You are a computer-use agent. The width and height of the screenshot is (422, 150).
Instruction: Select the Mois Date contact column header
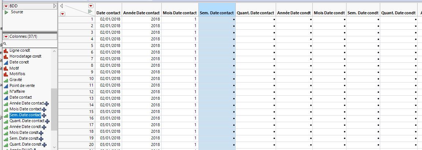179,13
